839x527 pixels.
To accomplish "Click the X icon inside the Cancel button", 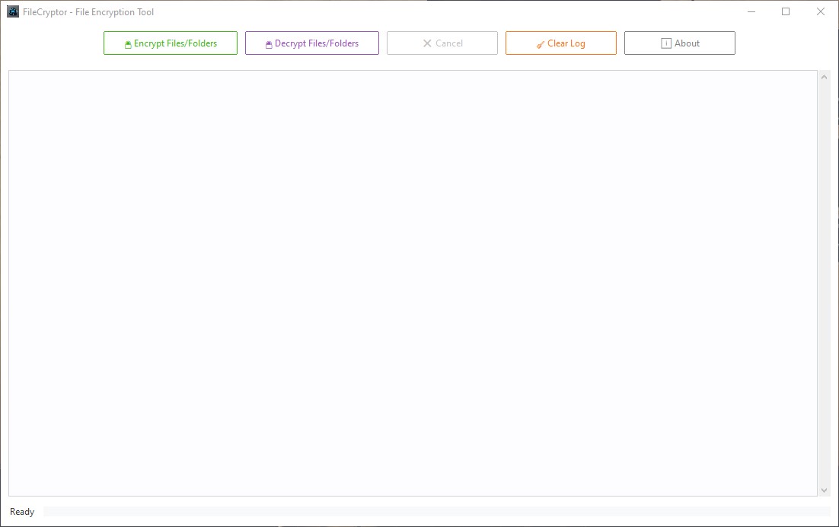I will coord(426,43).
